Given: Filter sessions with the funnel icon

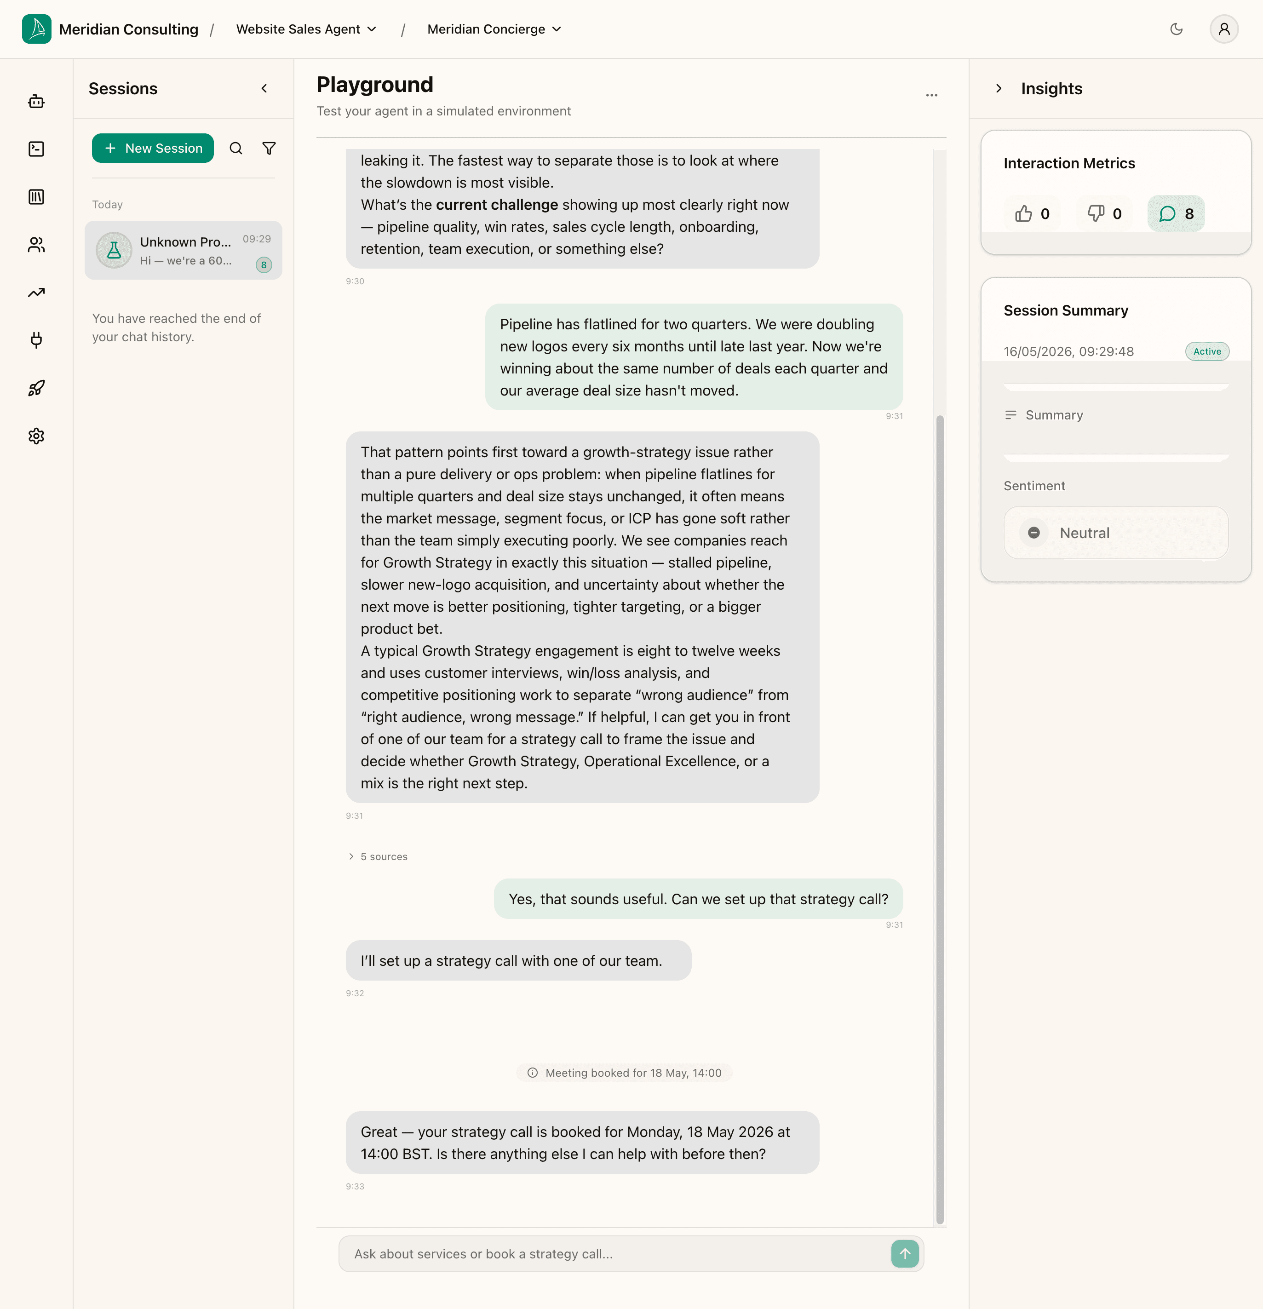Looking at the screenshot, I should pos(269,148).
